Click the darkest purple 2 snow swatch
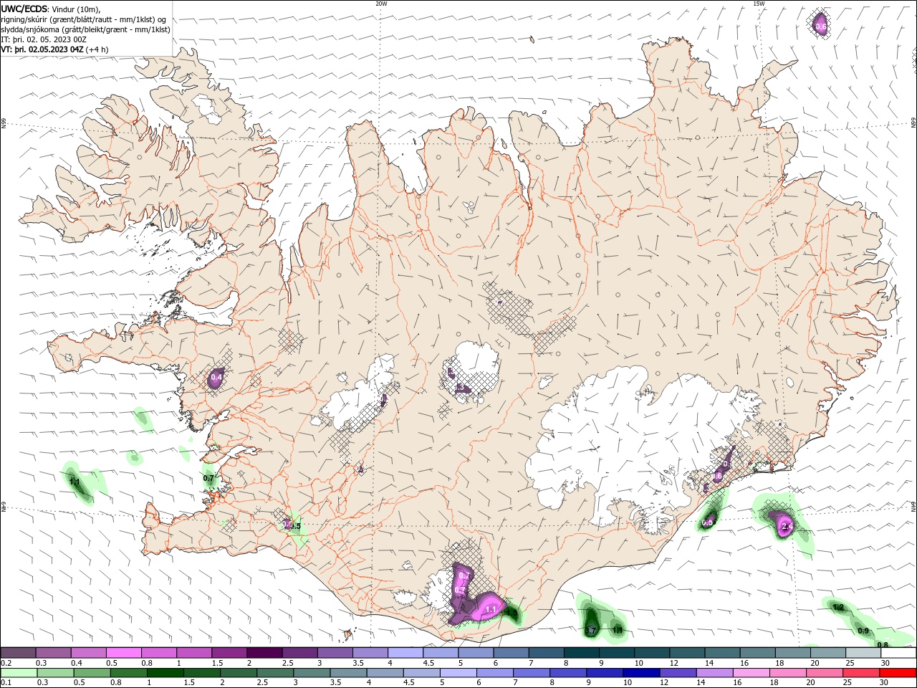This screenshot has width=917, height=688. (264, 652)
